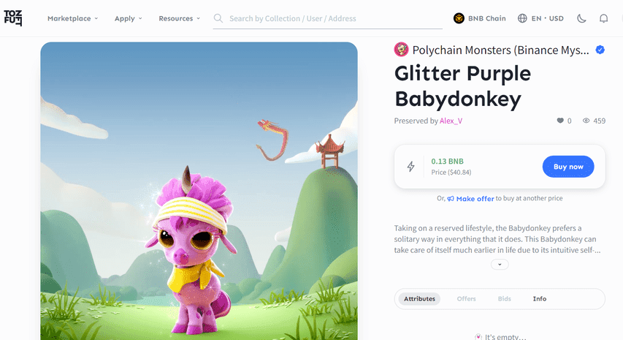Open the Marketplace dropdown menu
Image resolution: width=623 pixels, height=340 pixels.
[73, 18]
